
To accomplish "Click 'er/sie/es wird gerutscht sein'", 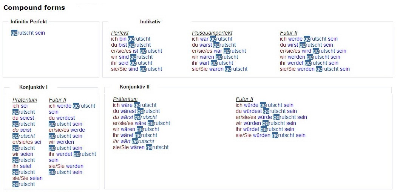I will (x=313, y=51).
